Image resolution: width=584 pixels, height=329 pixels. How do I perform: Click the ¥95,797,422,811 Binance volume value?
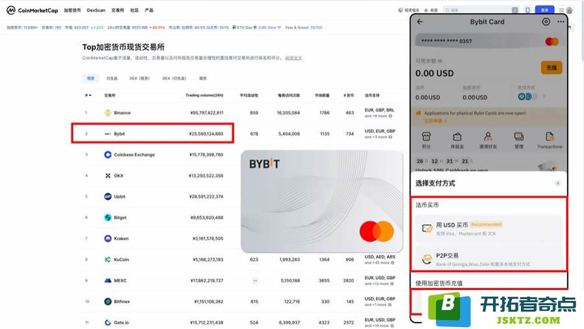click(207, 112)
